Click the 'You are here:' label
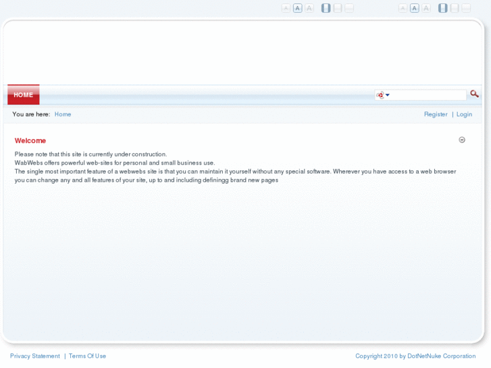 pos(31,114)
